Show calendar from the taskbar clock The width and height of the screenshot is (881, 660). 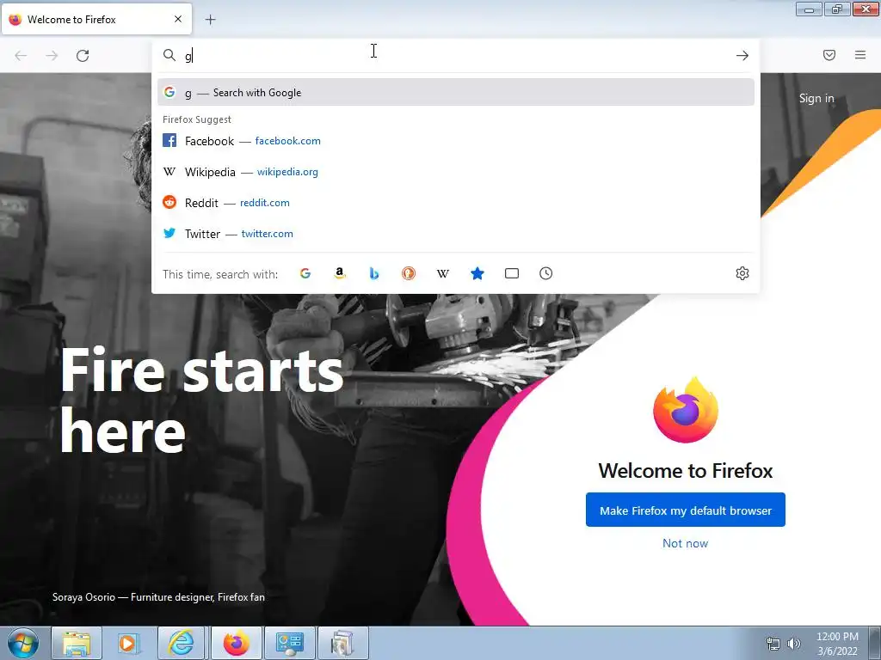(837, 644)
